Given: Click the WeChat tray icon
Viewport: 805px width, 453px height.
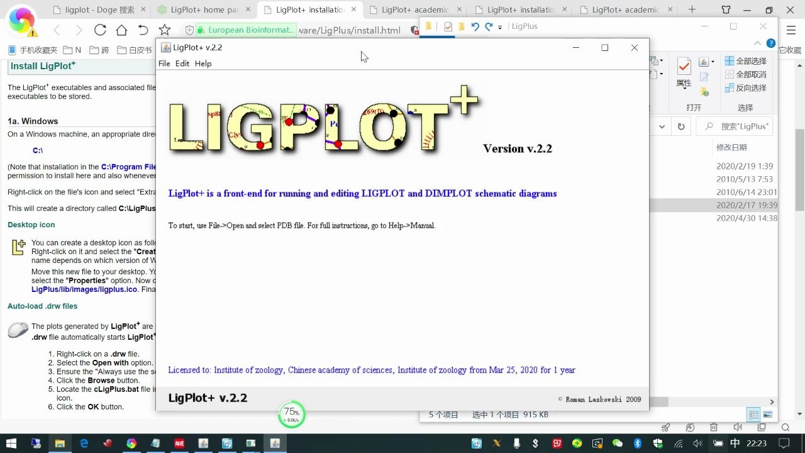Looking at the screenshot, I should pos(617,444).
